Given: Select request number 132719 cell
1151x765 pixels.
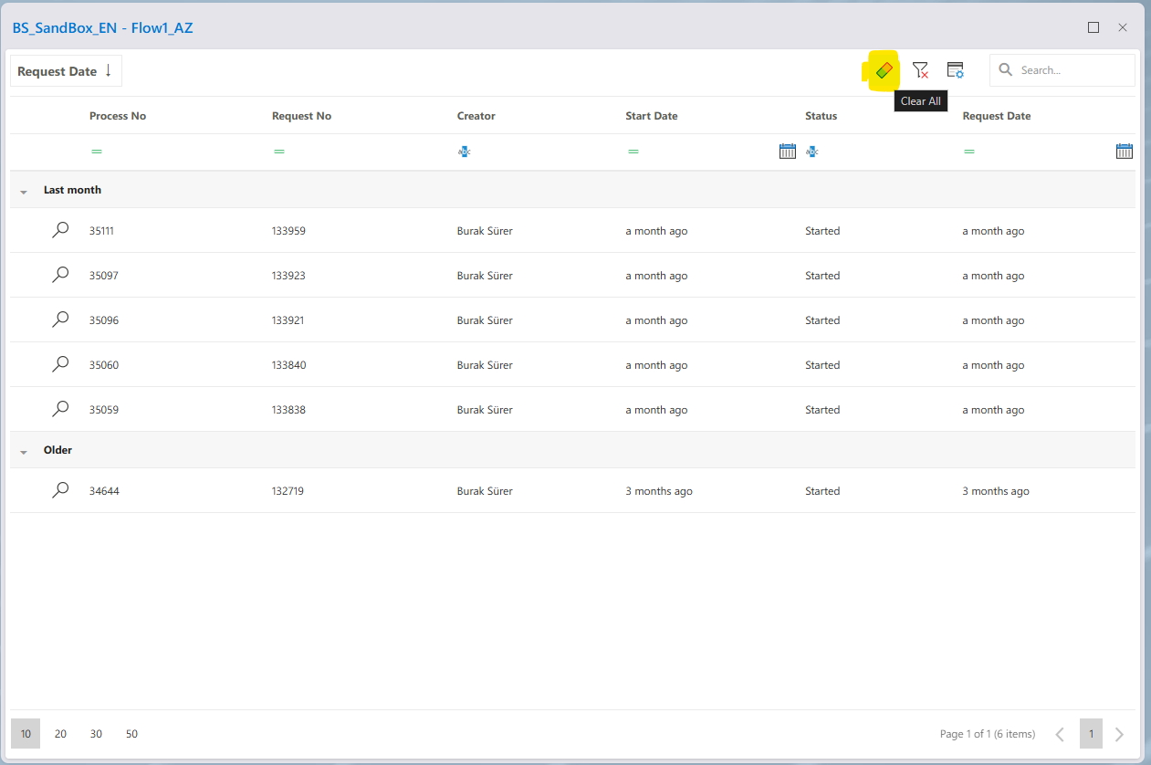Looking at the screenshot, I should (288, 491).
